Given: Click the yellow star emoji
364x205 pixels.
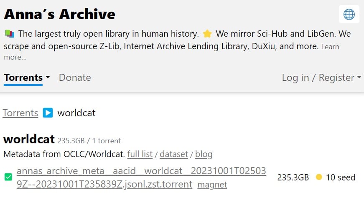Looking at the screenshot, I should 207,34.
